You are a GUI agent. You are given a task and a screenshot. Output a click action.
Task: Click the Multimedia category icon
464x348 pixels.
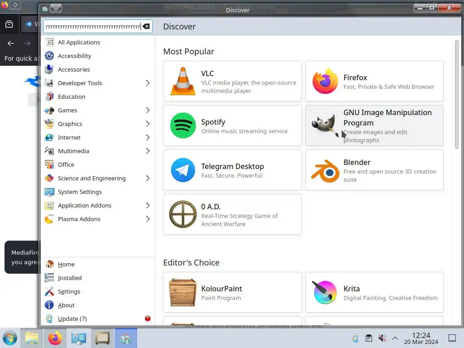click(x=49, y=151)
